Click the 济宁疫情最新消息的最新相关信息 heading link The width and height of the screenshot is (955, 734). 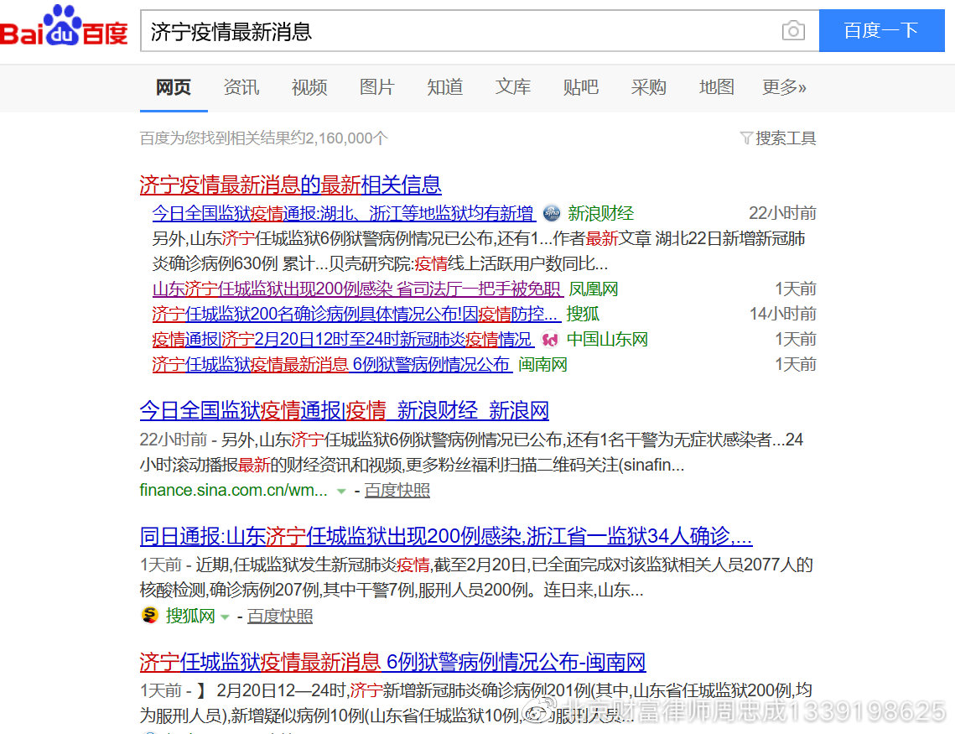coord(290,185)
